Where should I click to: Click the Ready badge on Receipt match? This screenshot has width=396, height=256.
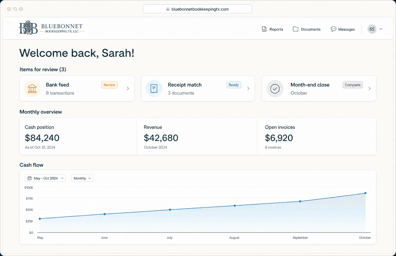click(x=234, y=85)
